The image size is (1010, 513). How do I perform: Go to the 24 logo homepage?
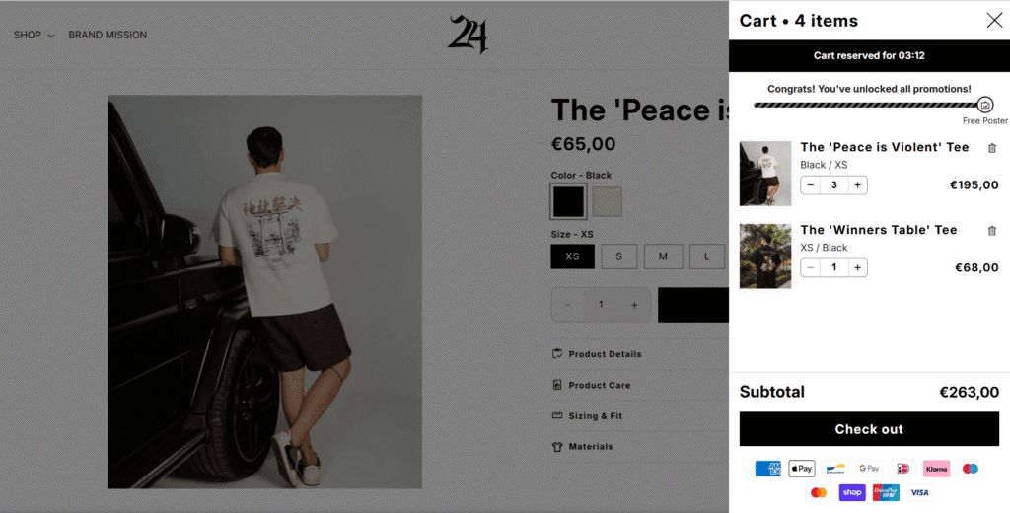coord(468,35)
